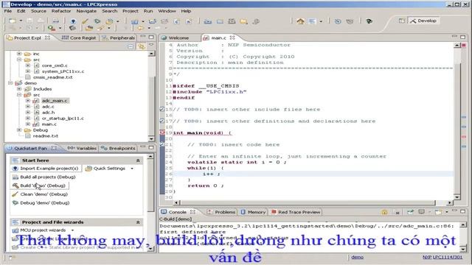
Task: Click the NXP LPC1114/301 status bar link
Action: pos(442,257)
